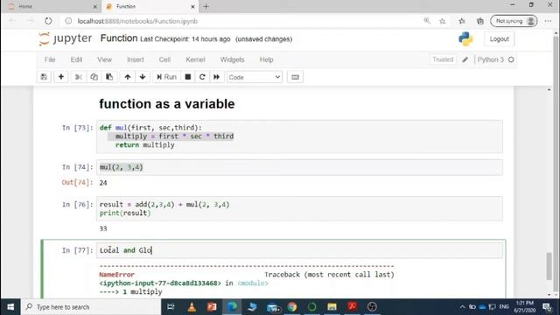Open the Cell menu
560x315 pixels.
click(x=164, y=59)
